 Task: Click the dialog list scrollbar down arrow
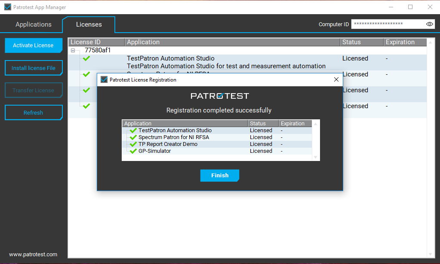tap(315, 158)
